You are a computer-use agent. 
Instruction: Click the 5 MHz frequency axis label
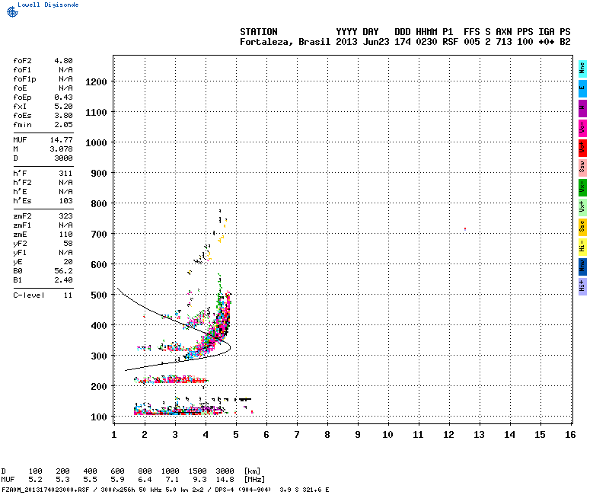tap(236, 435)
